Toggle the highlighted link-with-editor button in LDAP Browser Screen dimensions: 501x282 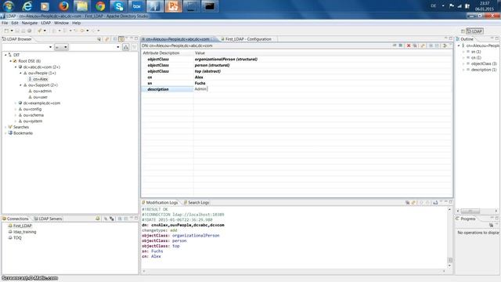click(x=121, y=39)
